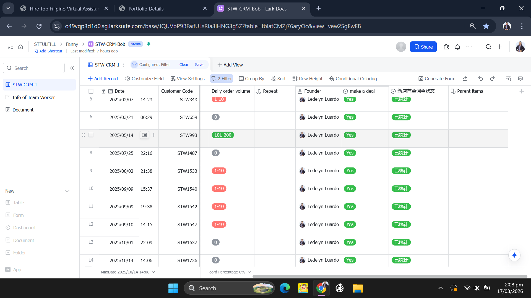Open Info of Team Worker table

[33, 97]
